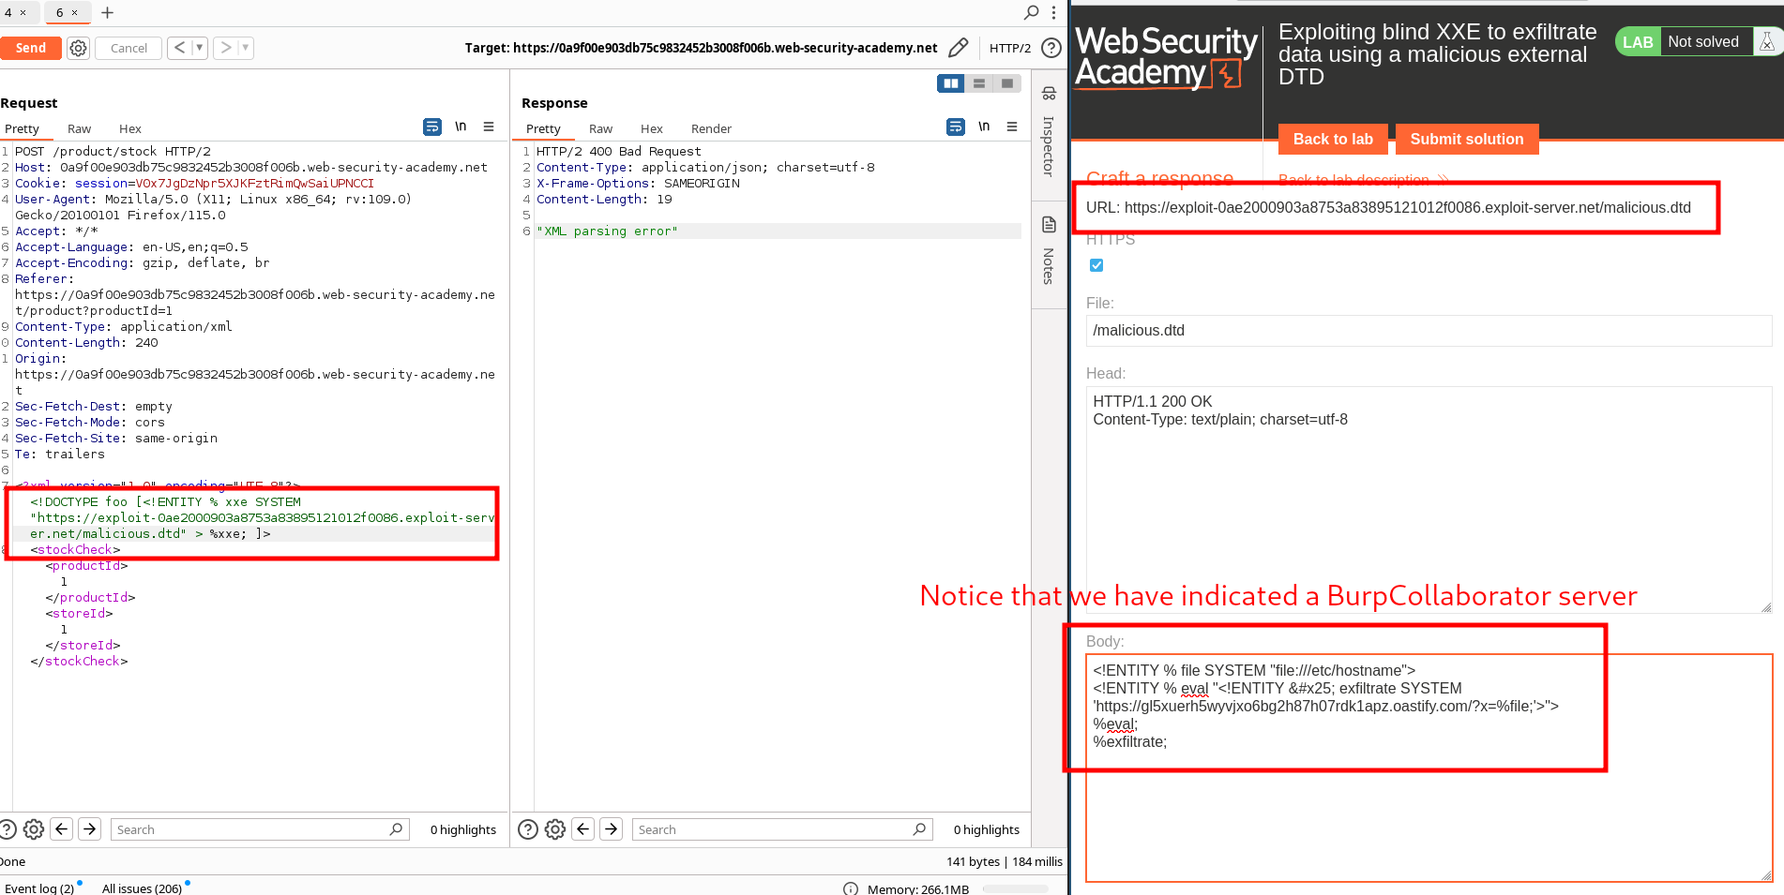Go to next match in Response search
The height and width of the screenshot is (895, 1784).
(x=612, y=829)
